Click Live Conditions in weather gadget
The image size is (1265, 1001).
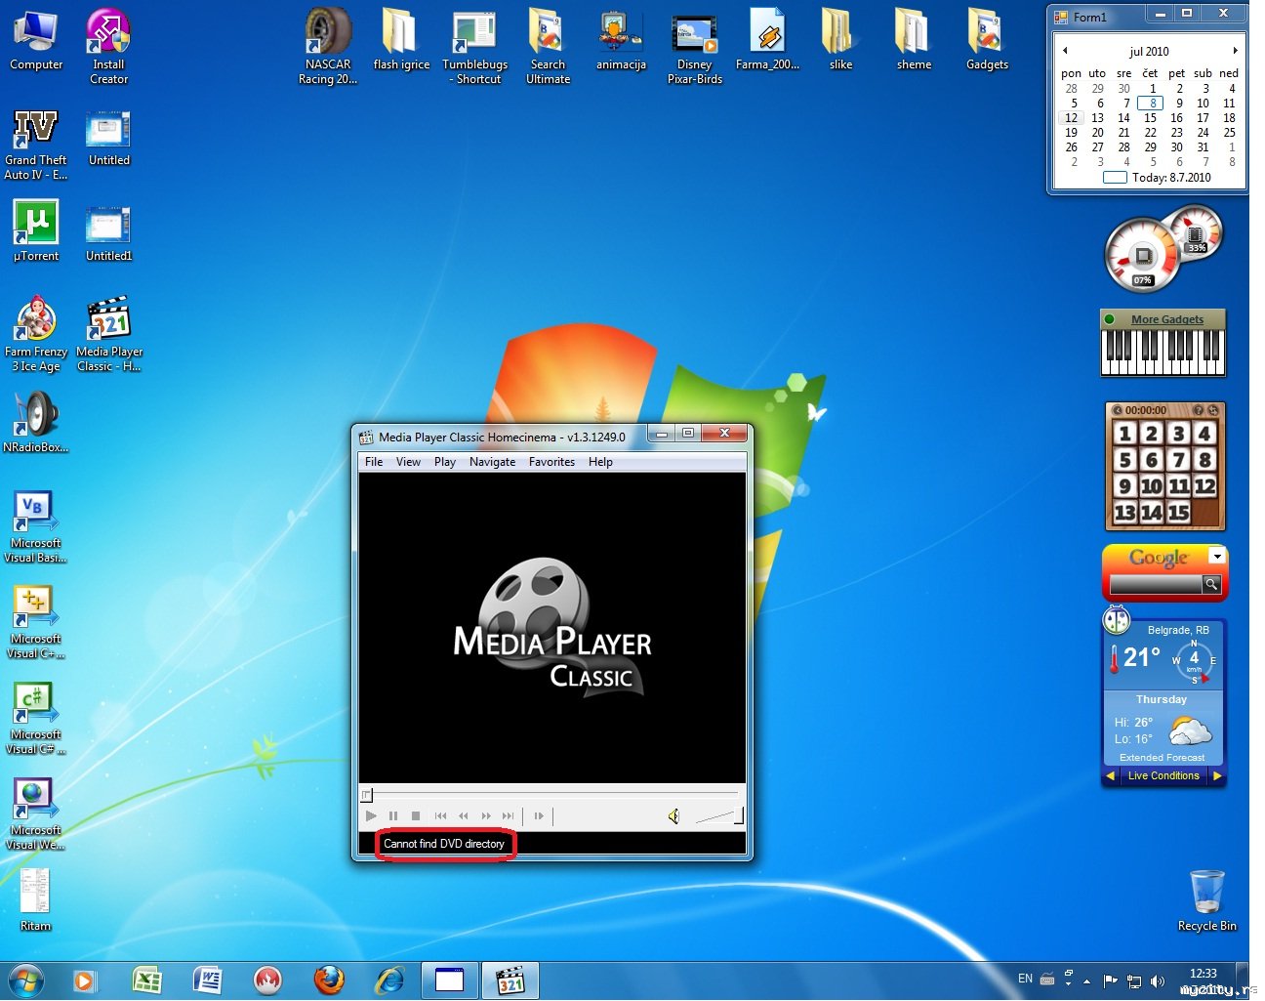click(1163, 776)
